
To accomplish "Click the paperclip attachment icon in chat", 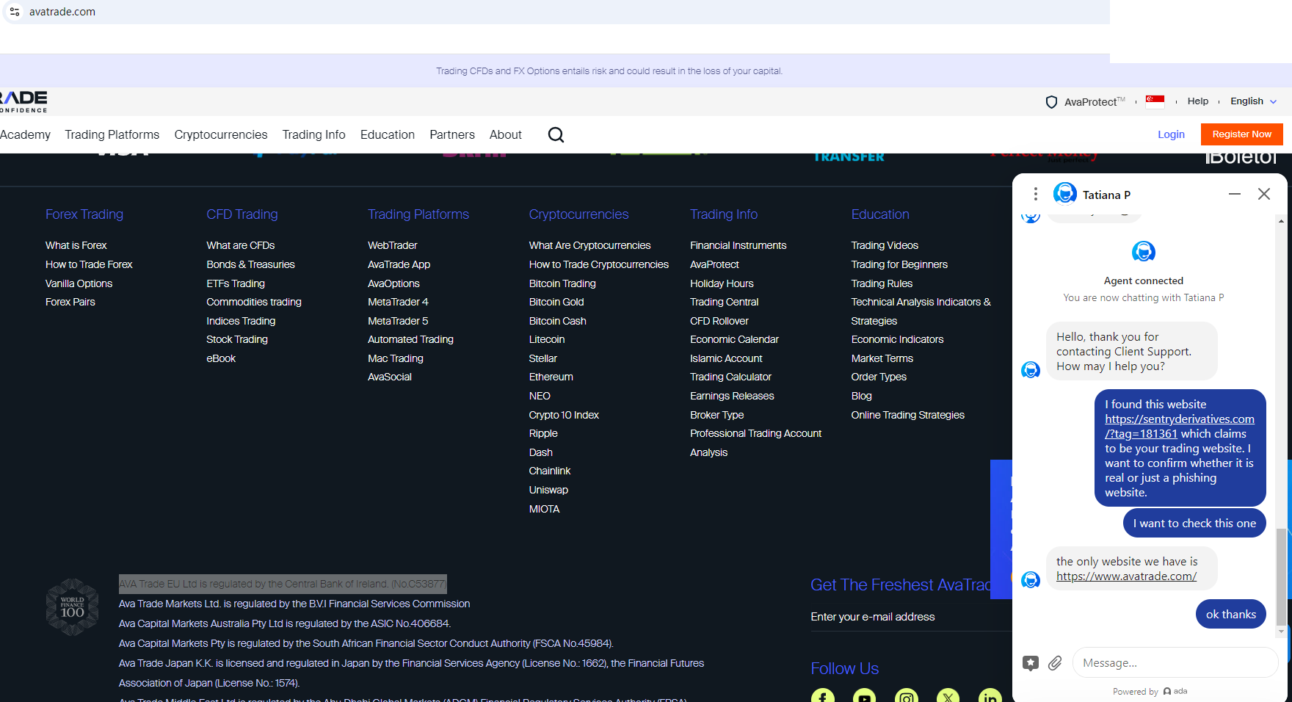I will click(x=1055, y=663).
